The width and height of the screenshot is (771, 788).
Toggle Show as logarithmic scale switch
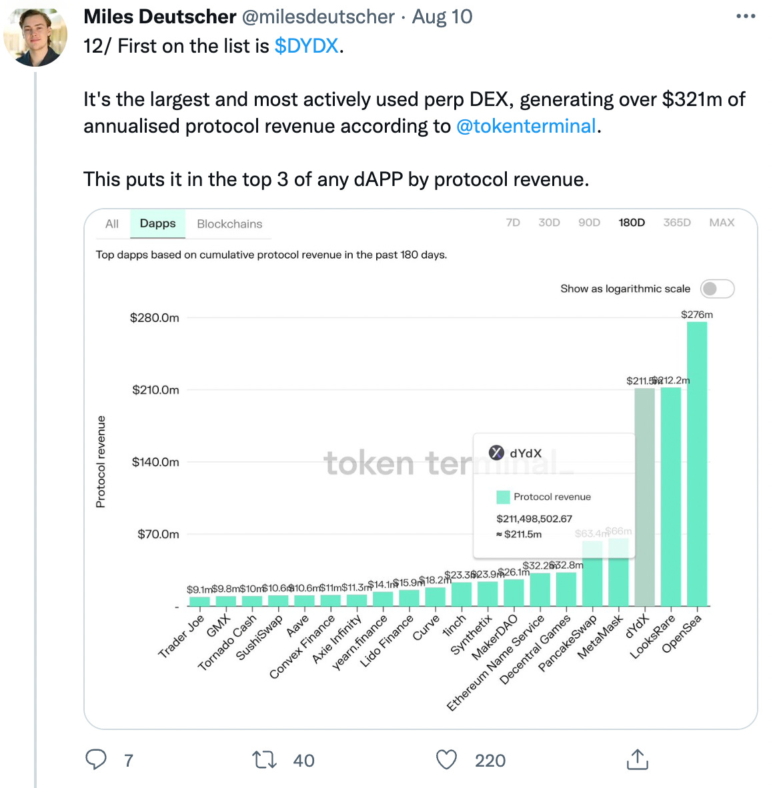pos(717,289)
